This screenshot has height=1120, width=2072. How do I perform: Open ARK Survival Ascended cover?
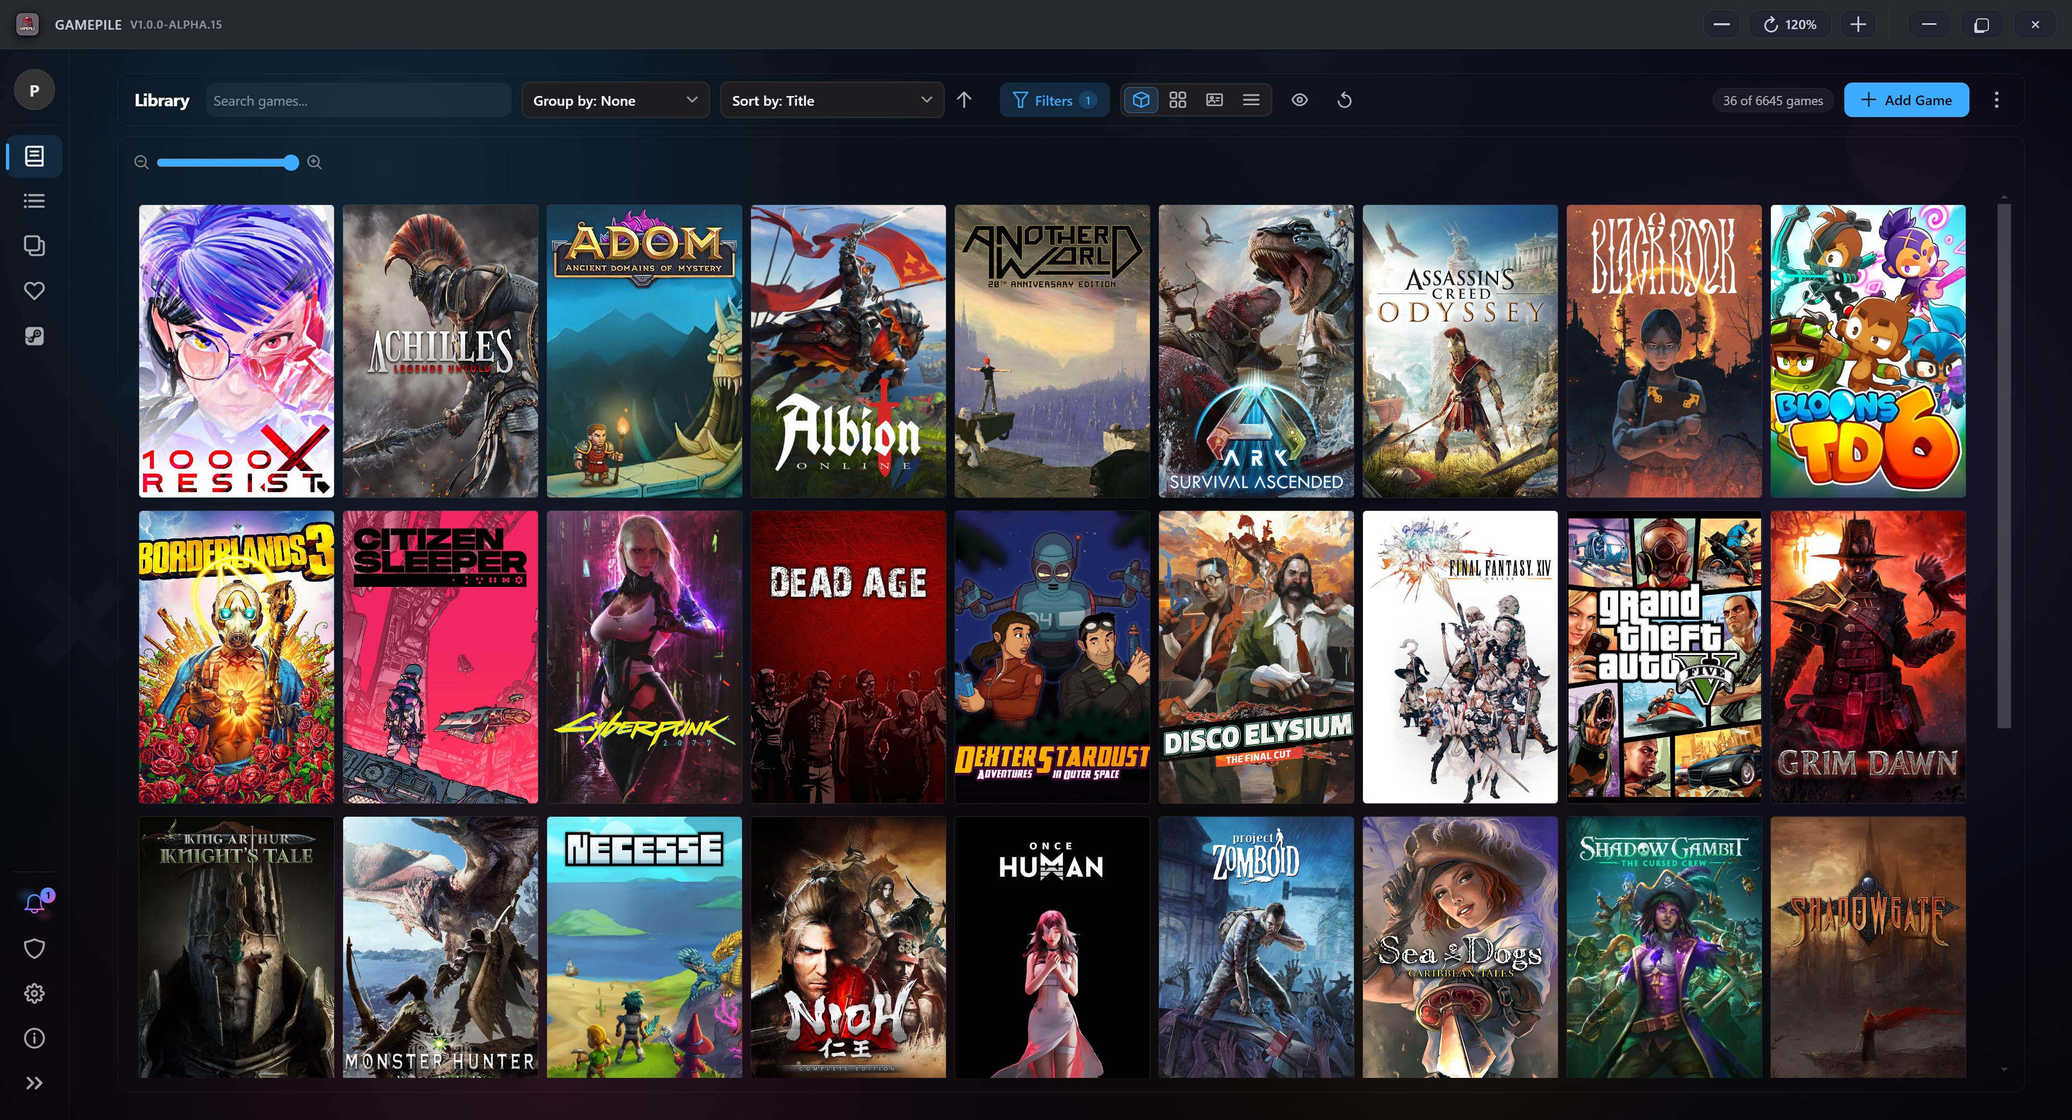(1256, 351)
